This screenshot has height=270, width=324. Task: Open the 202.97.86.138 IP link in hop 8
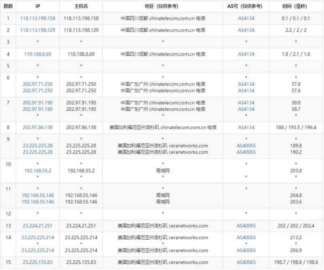click(x=38, y=127)
